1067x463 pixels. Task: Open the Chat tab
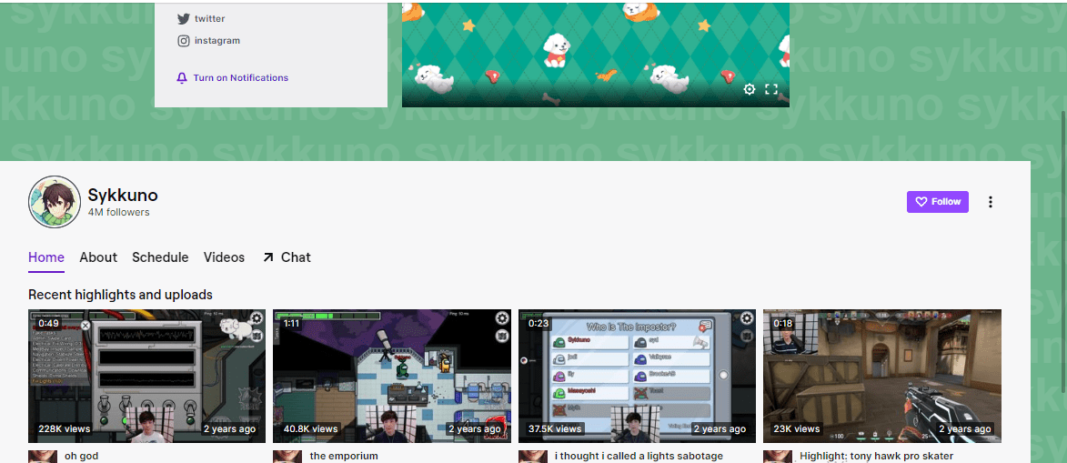pos(287,257)
